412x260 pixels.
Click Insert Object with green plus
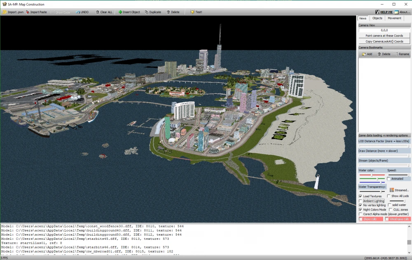[129, 12]
